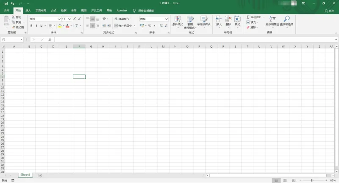Switch to the Acrobat tab

tap(122, 11)
